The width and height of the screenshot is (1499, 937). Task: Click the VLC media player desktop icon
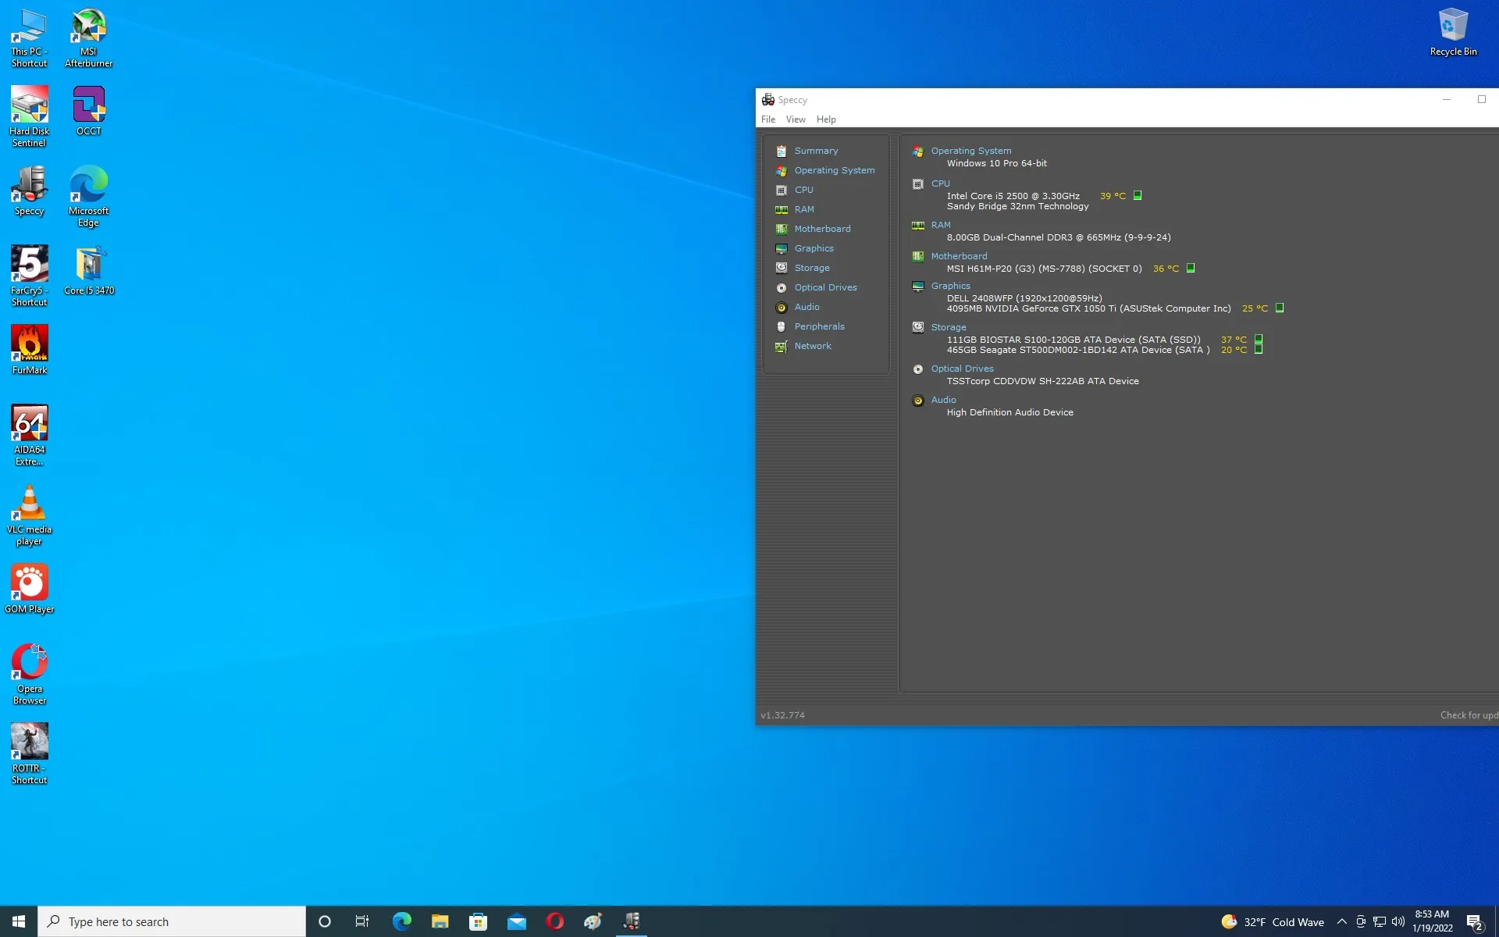[x=29, y=515]
